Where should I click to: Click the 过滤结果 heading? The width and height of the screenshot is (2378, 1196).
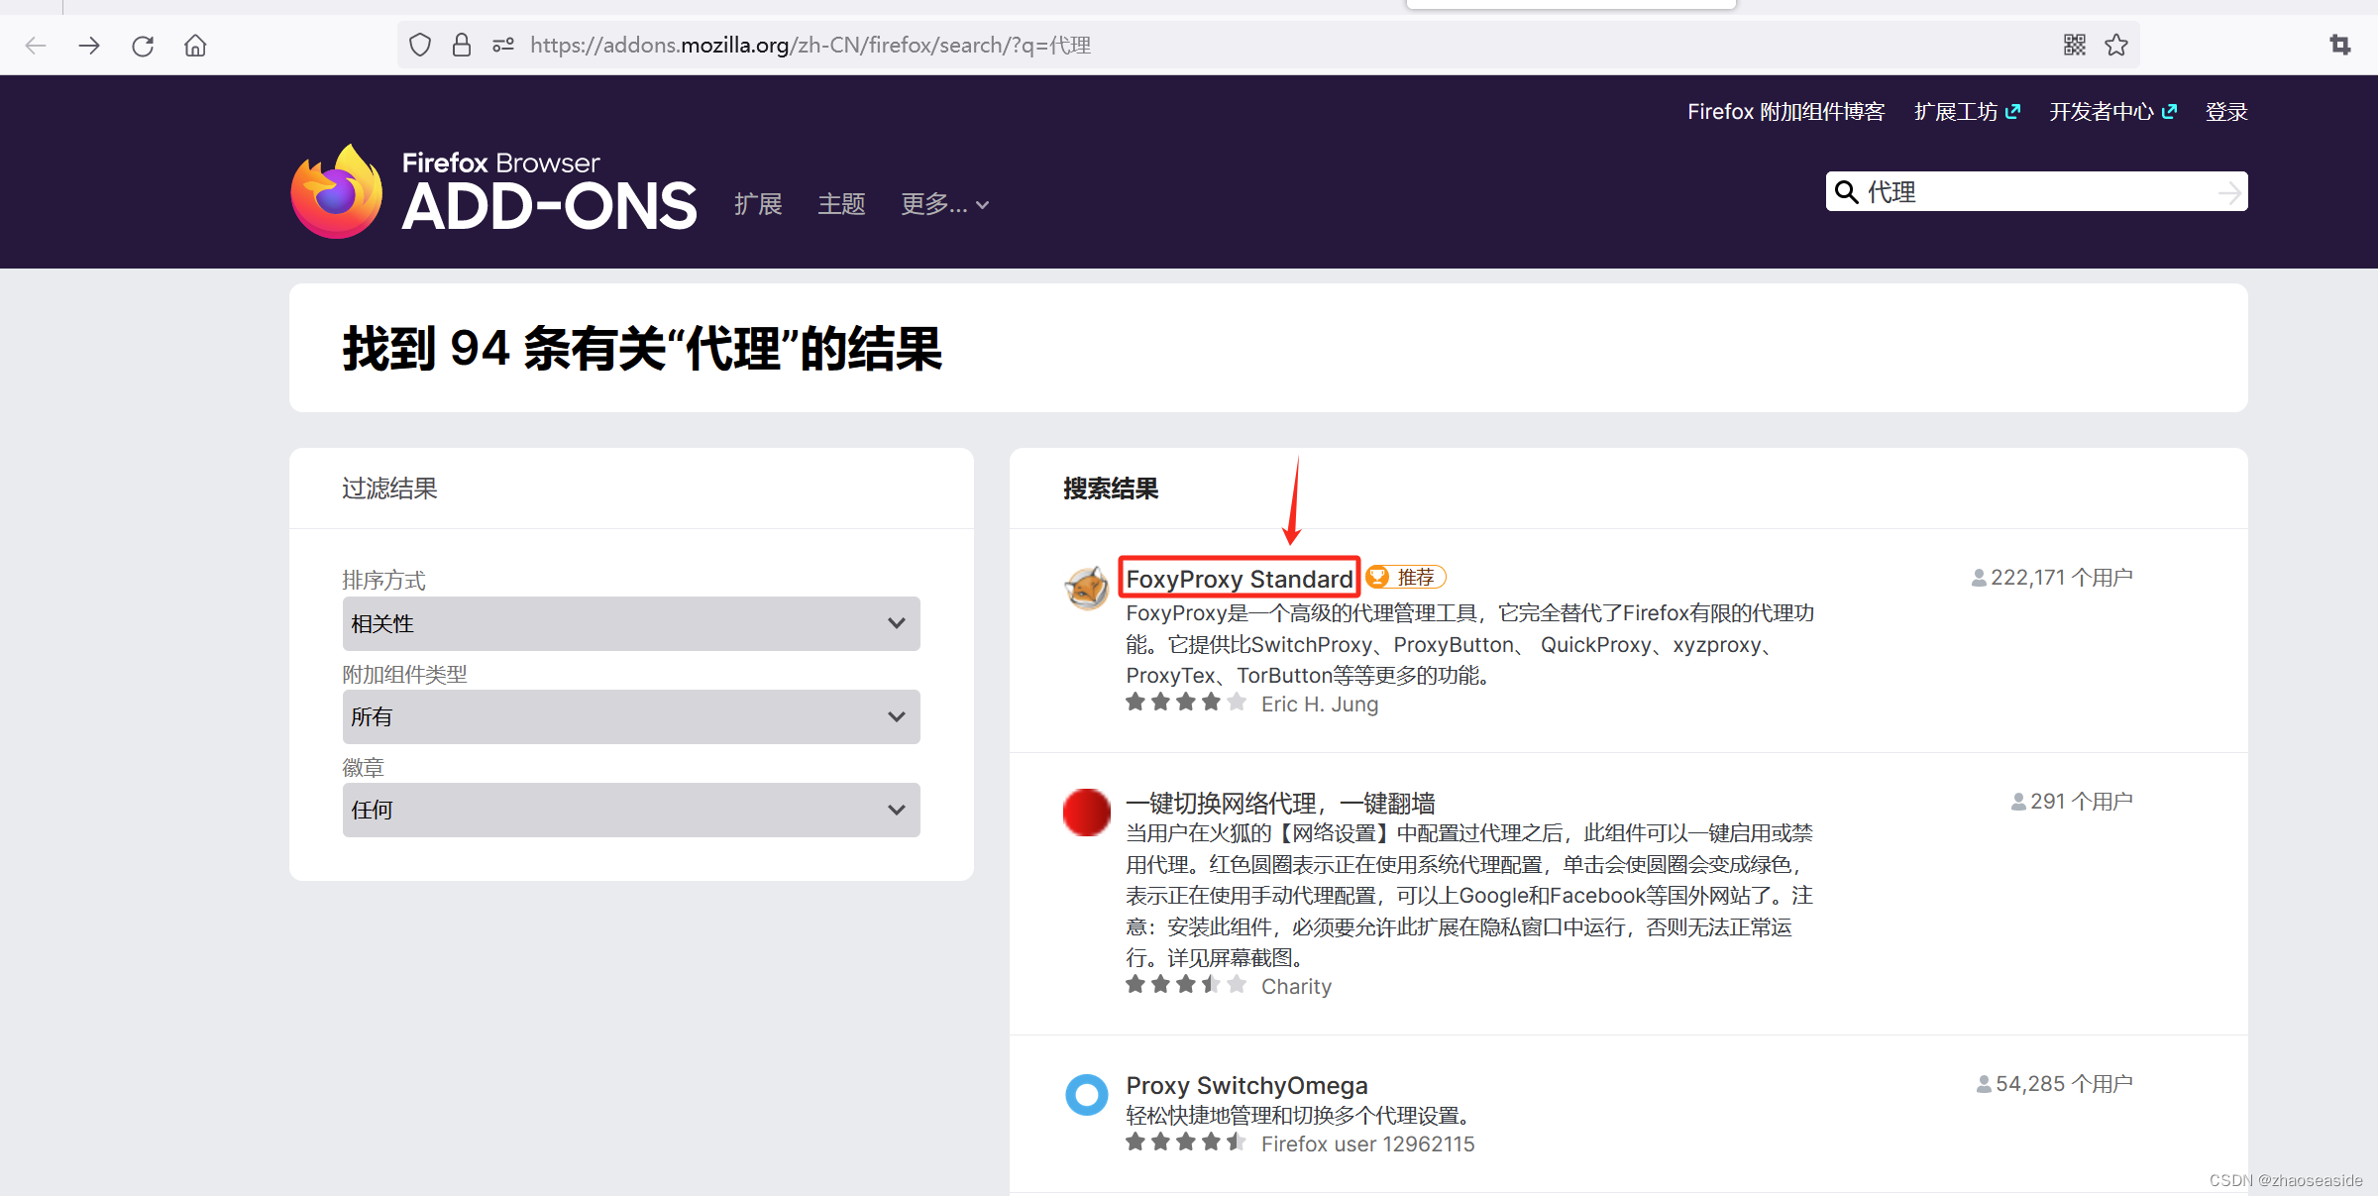[389, 489]
